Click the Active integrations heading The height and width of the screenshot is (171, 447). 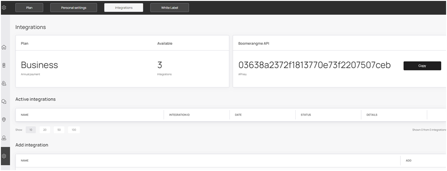pos(35,99)
